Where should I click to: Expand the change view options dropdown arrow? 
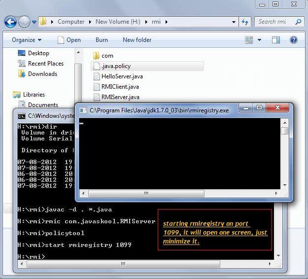point(259,40)
